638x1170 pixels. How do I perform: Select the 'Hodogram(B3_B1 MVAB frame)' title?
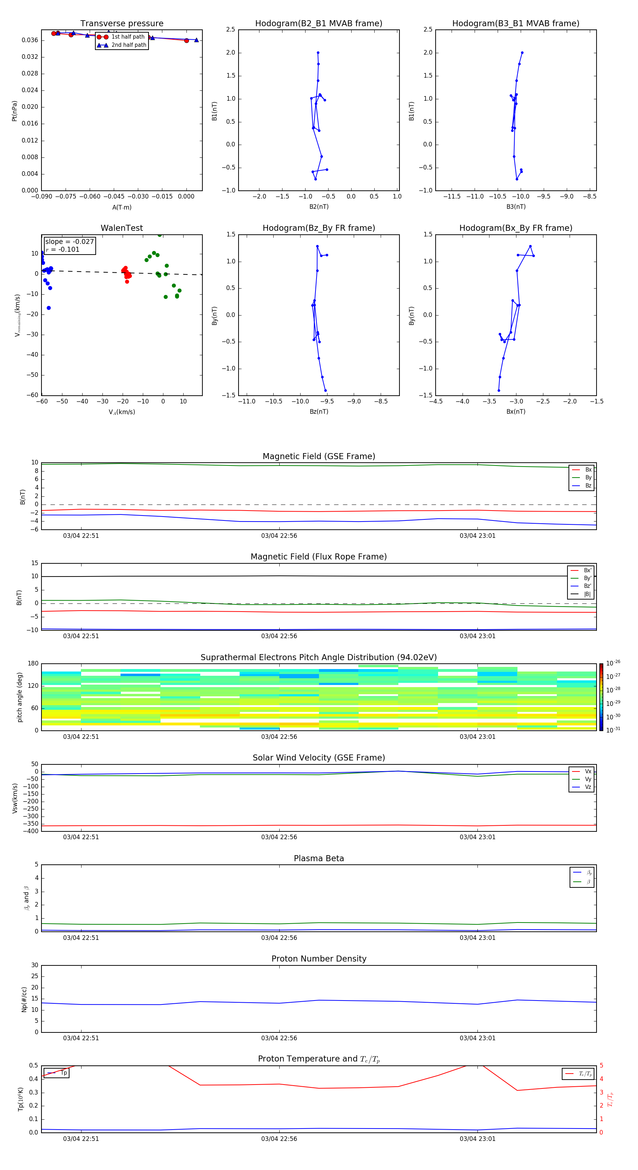[516, 23]
